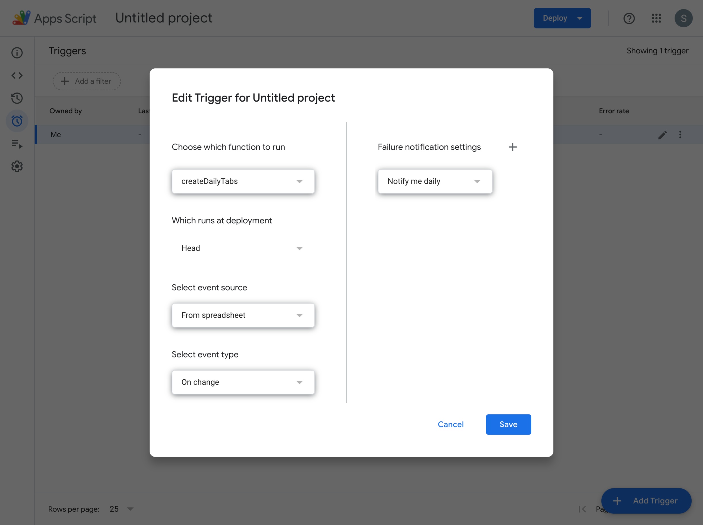
Task: Open the Executions list icon
Action: pos(17,144)
